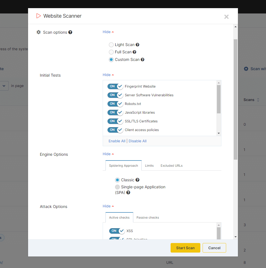
Task: Click the Disable All link
Action: click(137, 141)
